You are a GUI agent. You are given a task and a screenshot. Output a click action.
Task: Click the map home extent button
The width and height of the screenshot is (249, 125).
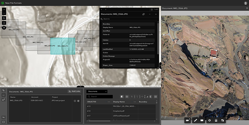pos(4,18)
